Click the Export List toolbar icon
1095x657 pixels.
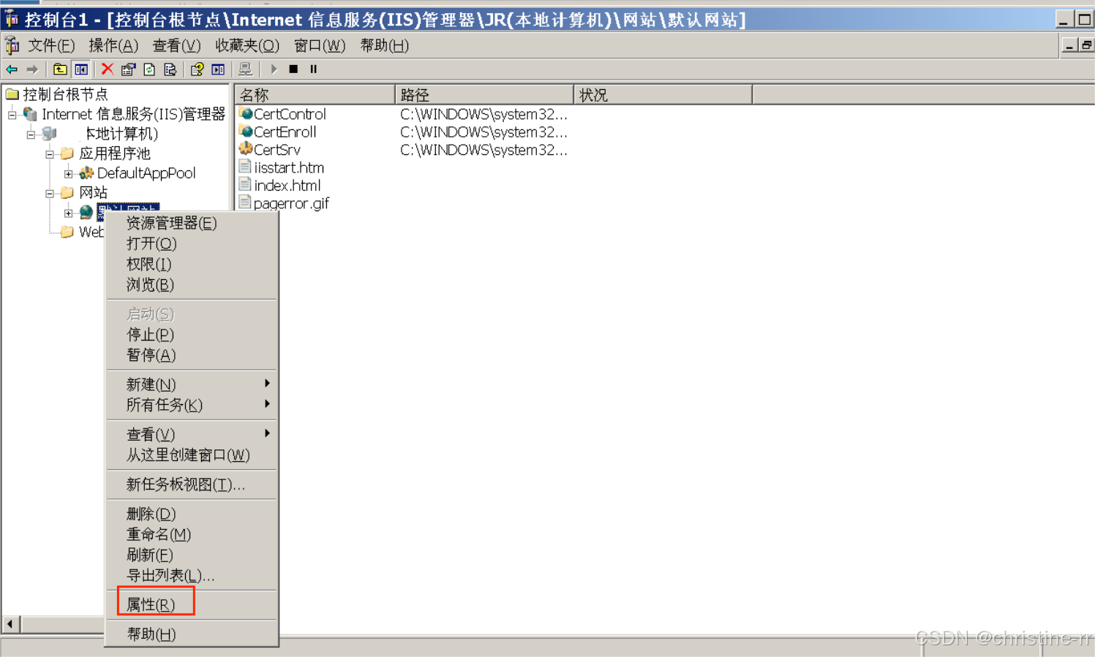[170, 69]
